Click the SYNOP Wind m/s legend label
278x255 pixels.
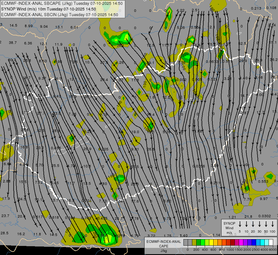coord(229,228)
